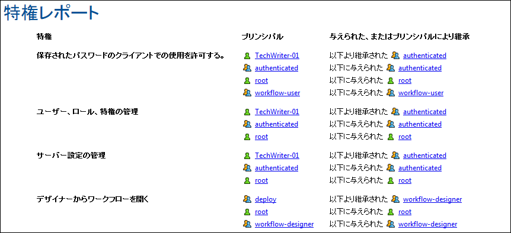Click group icon beside principal authenticated under ユーザー、ロール、特権の管理
The height and width of the screenshot is (233, 511).
[247, 124]
